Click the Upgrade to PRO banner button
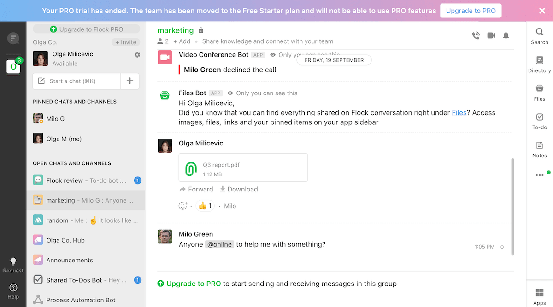The height and width of the screenshot is (307, 553). pos(471,11)
